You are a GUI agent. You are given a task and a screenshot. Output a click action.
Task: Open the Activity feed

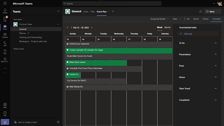(x=5, y=11)
